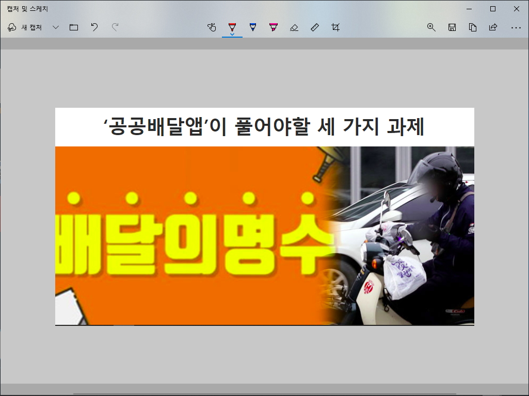
Task: Copy the capture to clipboard
Action: 473,27
